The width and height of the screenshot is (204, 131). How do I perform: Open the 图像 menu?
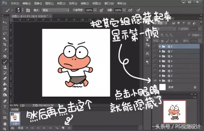coord(38,3)
